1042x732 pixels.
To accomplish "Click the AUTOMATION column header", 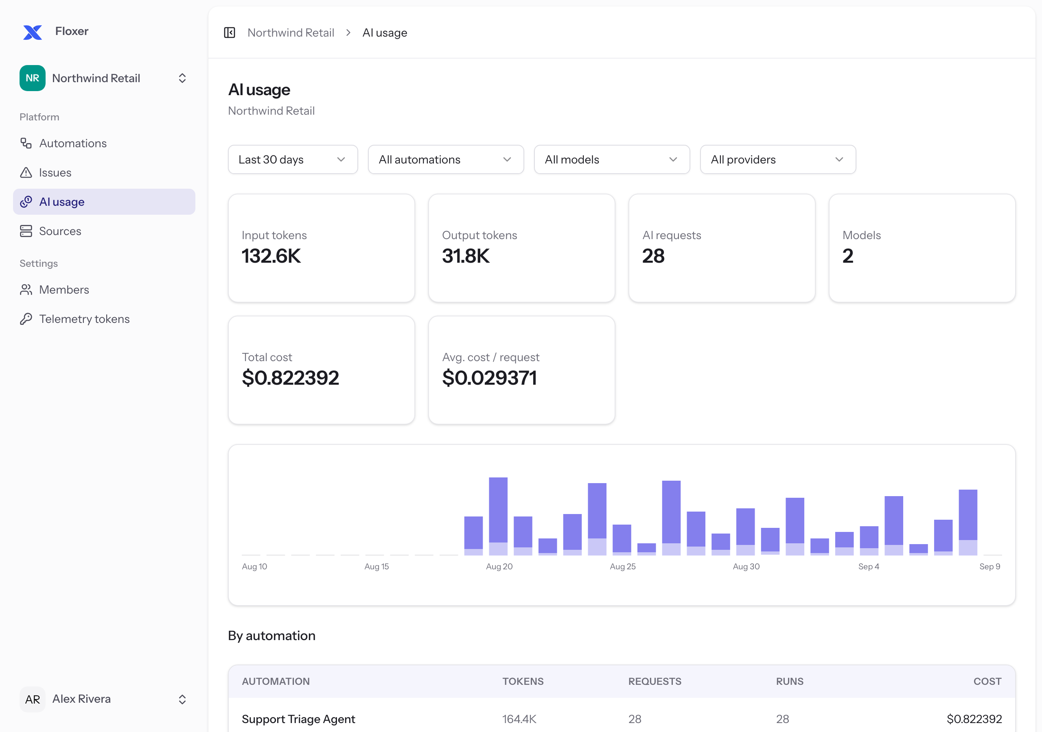I will point(276,681).
